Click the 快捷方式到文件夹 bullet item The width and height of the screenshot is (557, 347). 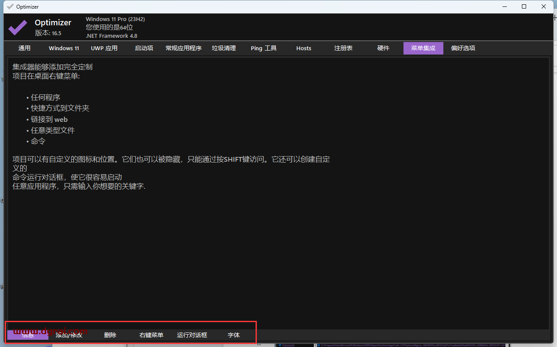pos(60,108)
